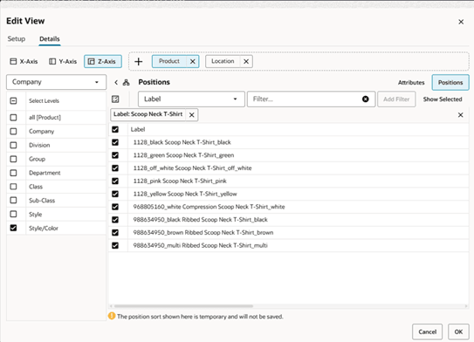Check the Department level checkbox

13,173
